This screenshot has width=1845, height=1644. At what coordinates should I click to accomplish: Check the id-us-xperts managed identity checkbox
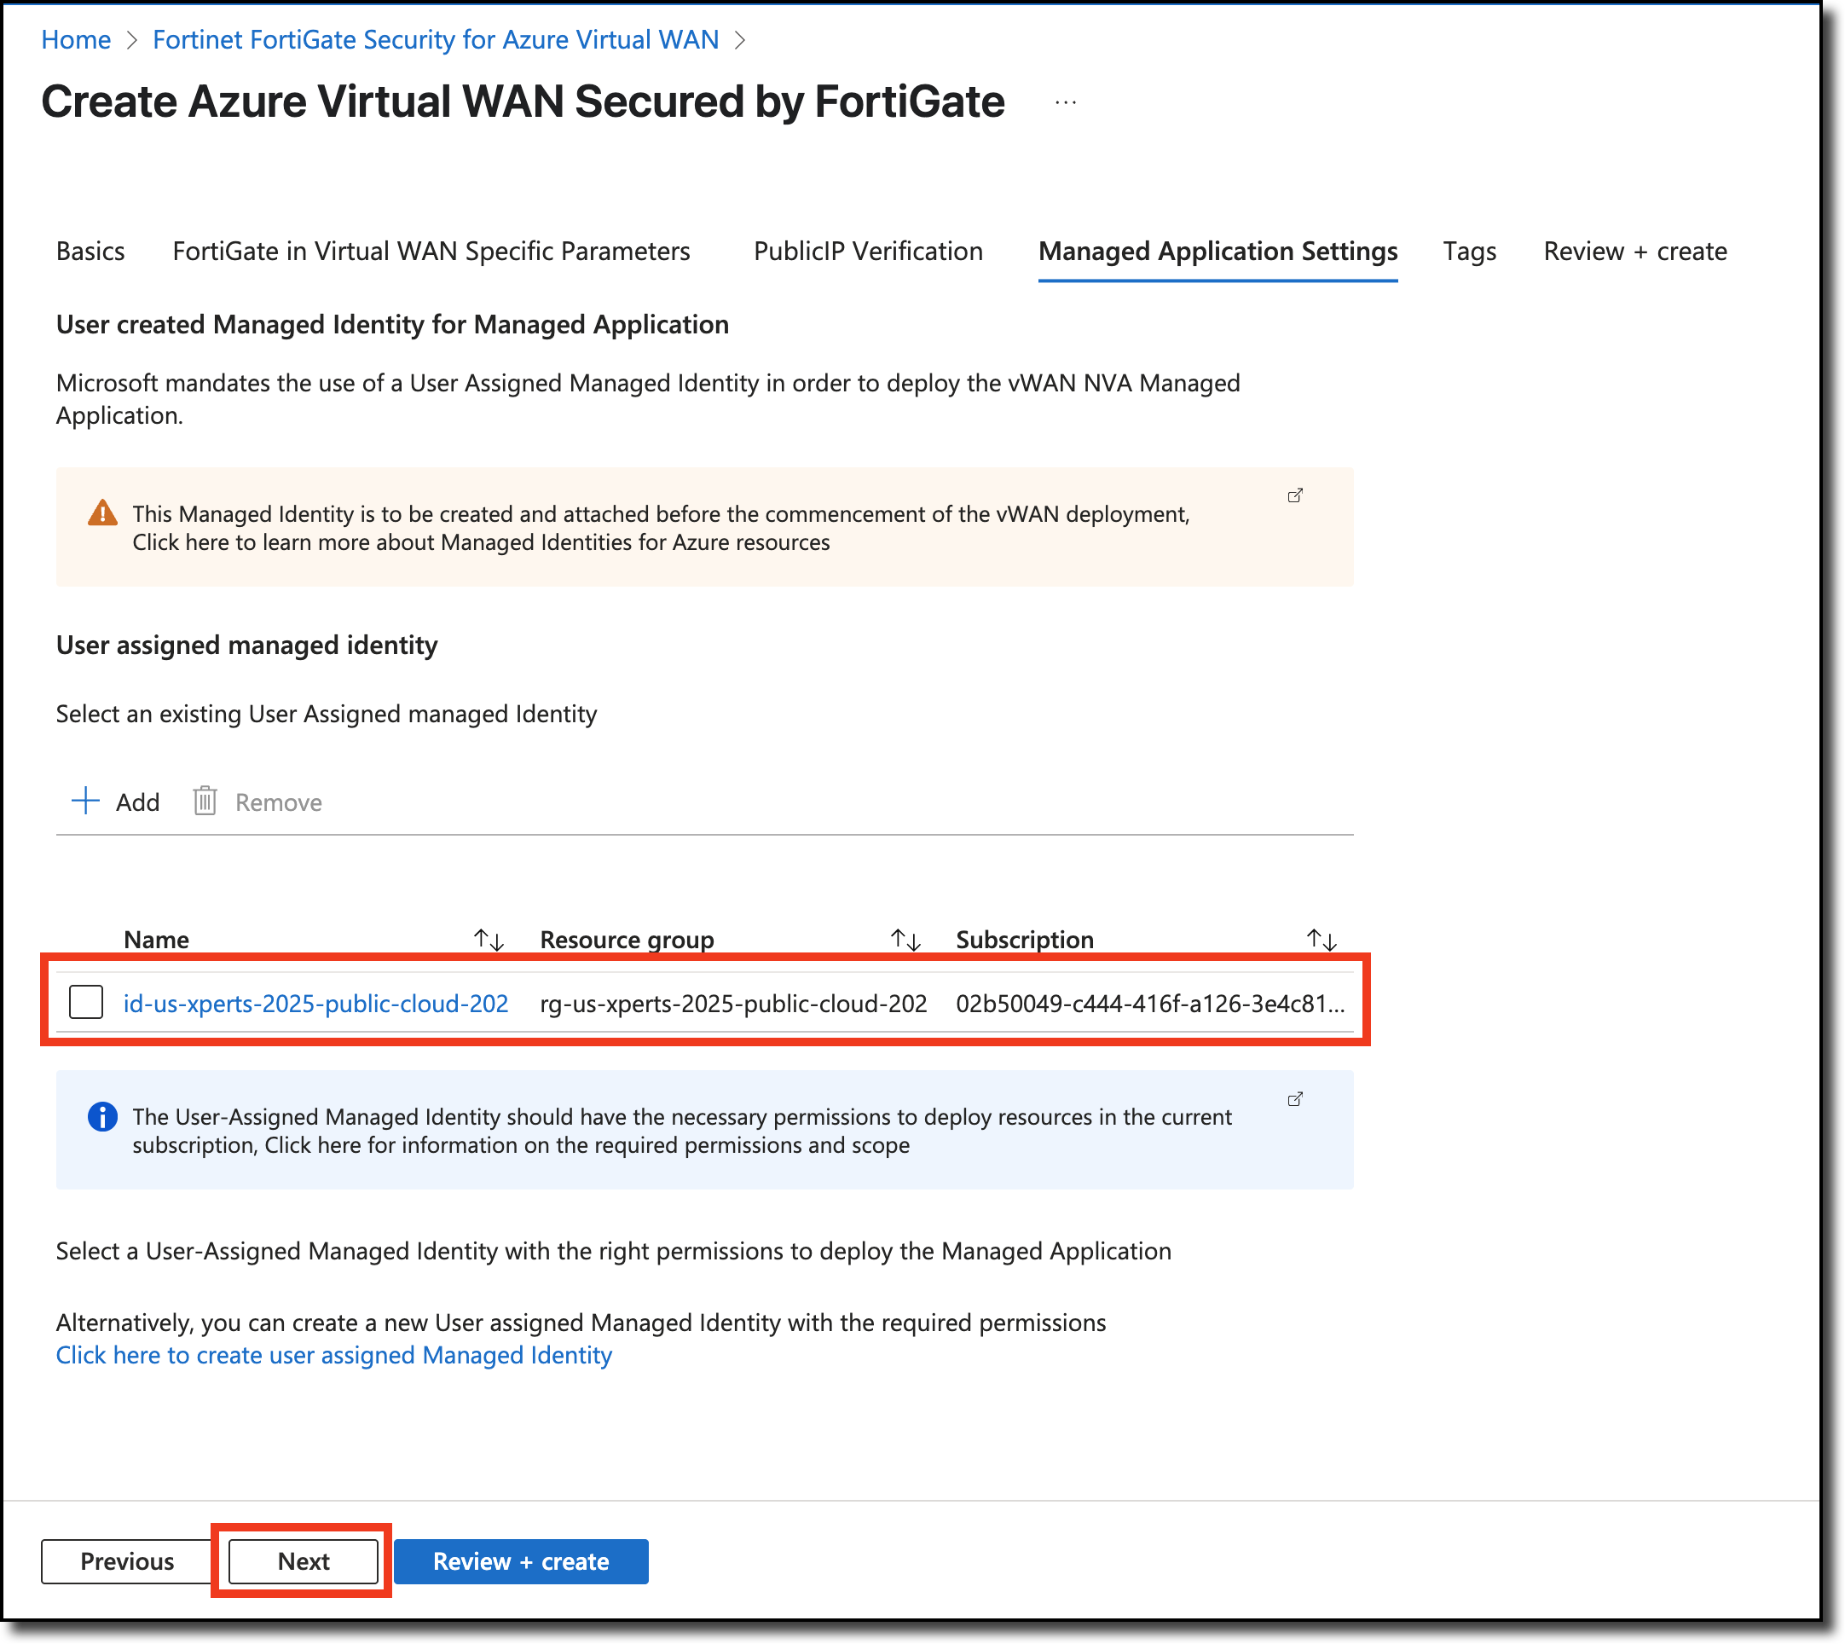tap(87, 1002)
